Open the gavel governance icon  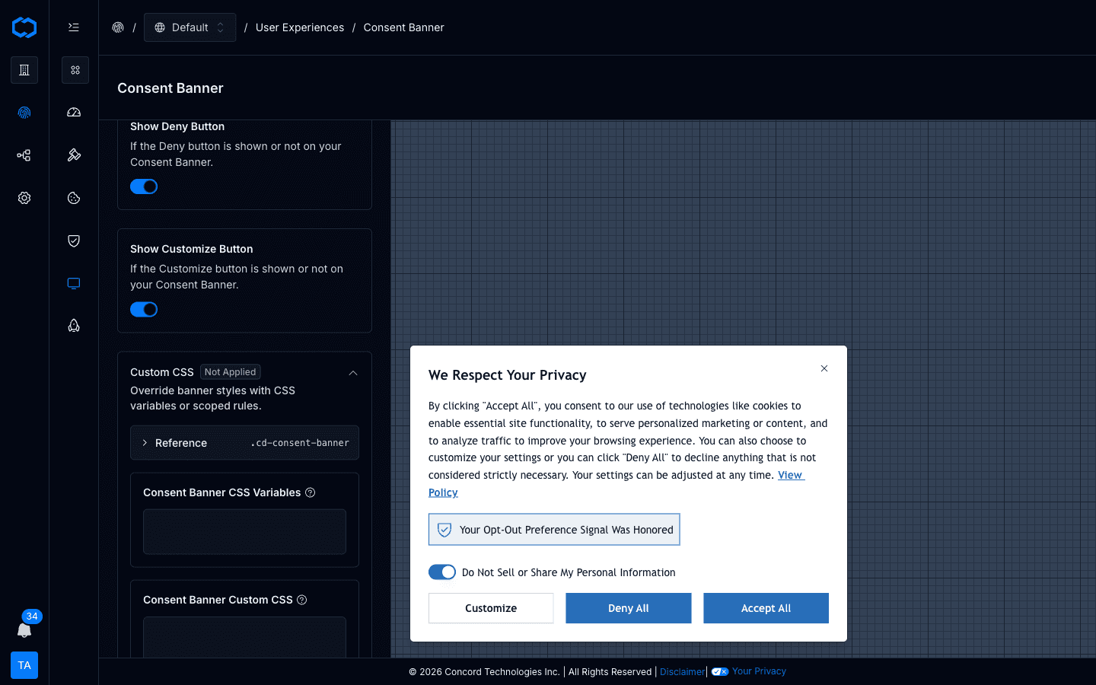click(73, 155)
